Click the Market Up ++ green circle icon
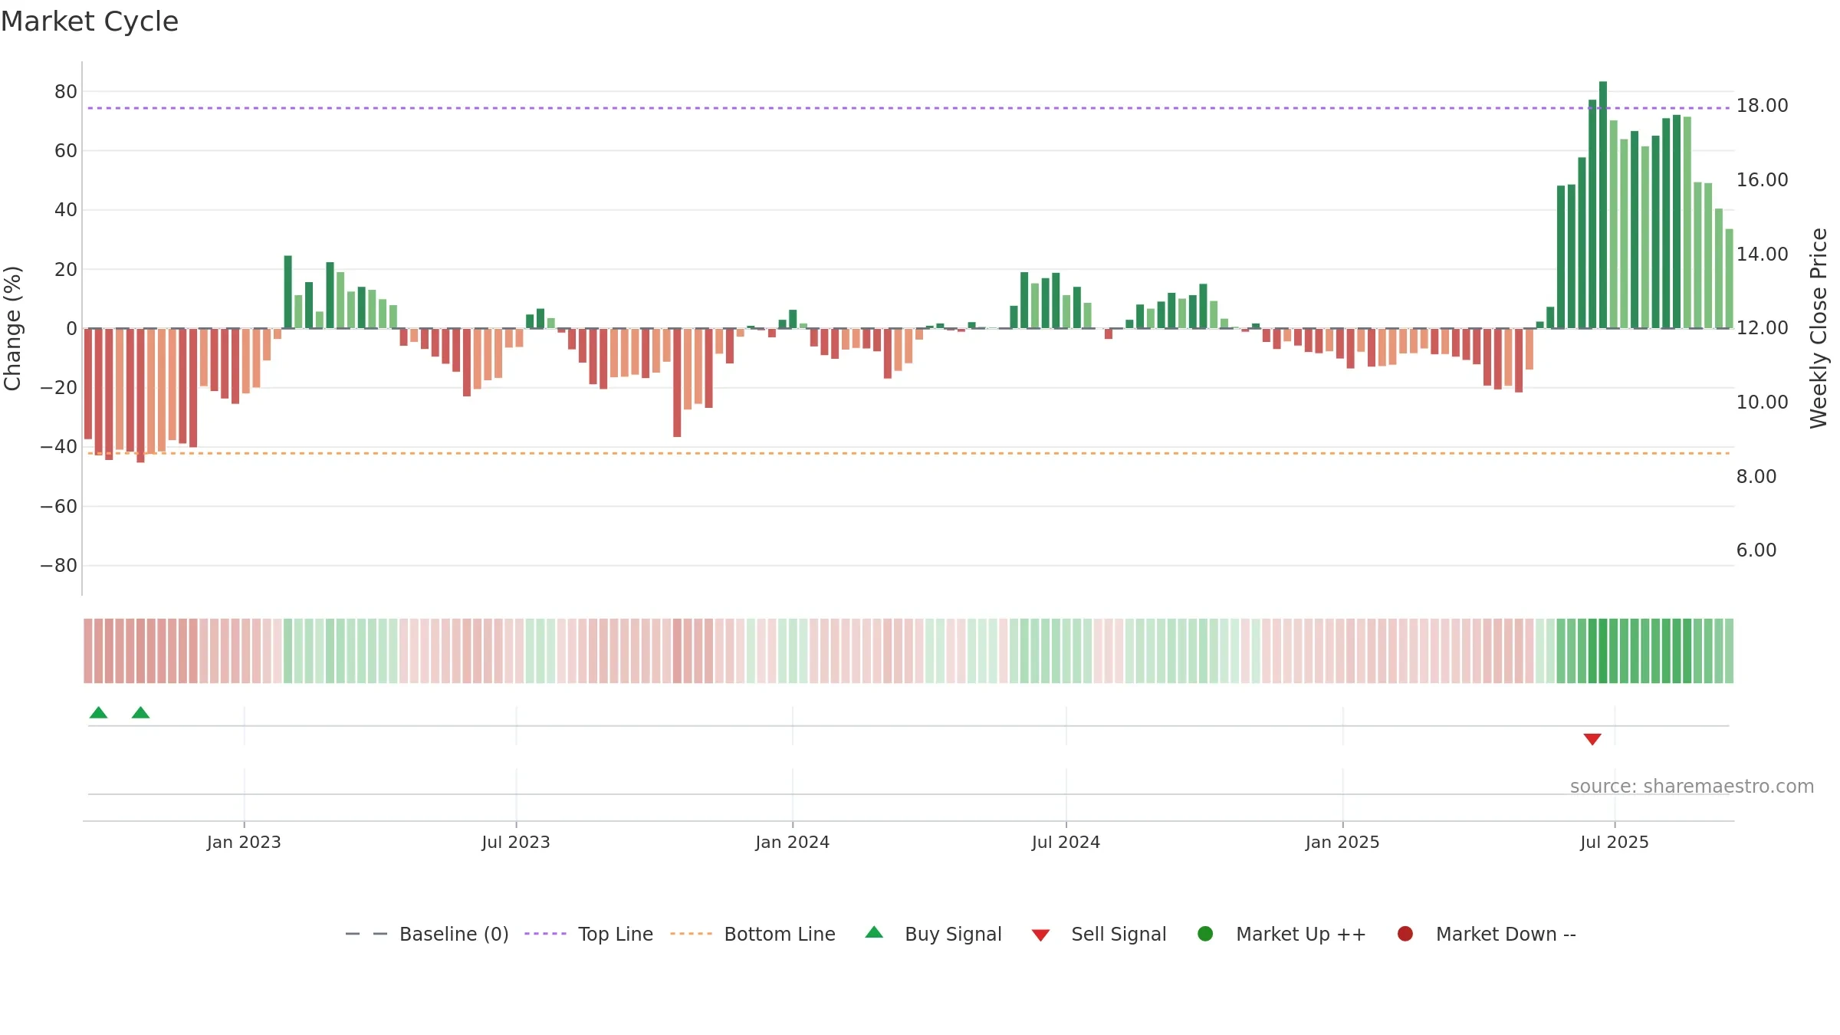The width and height of the screenshot is (1840, 1035). pyautogui.click(x=1205, y=934)
